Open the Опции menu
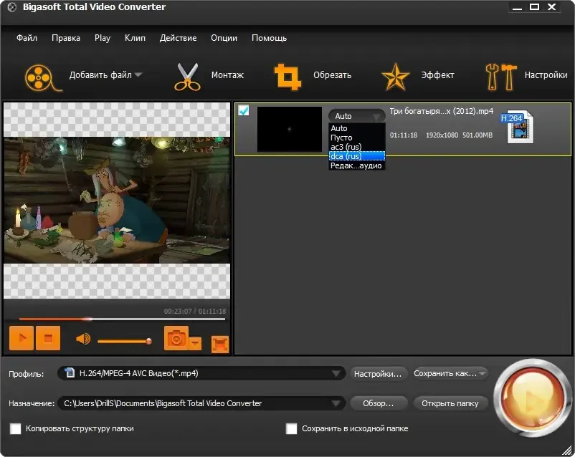The width and height of the screenshot is (575, 457). [224, 38]
